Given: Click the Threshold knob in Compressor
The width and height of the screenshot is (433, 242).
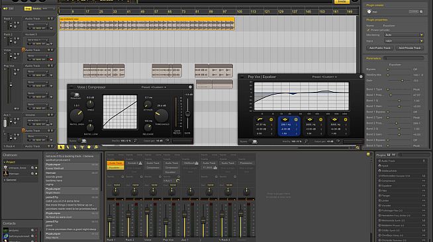Looking at the screenshot, I should click(x=162, y=116).
